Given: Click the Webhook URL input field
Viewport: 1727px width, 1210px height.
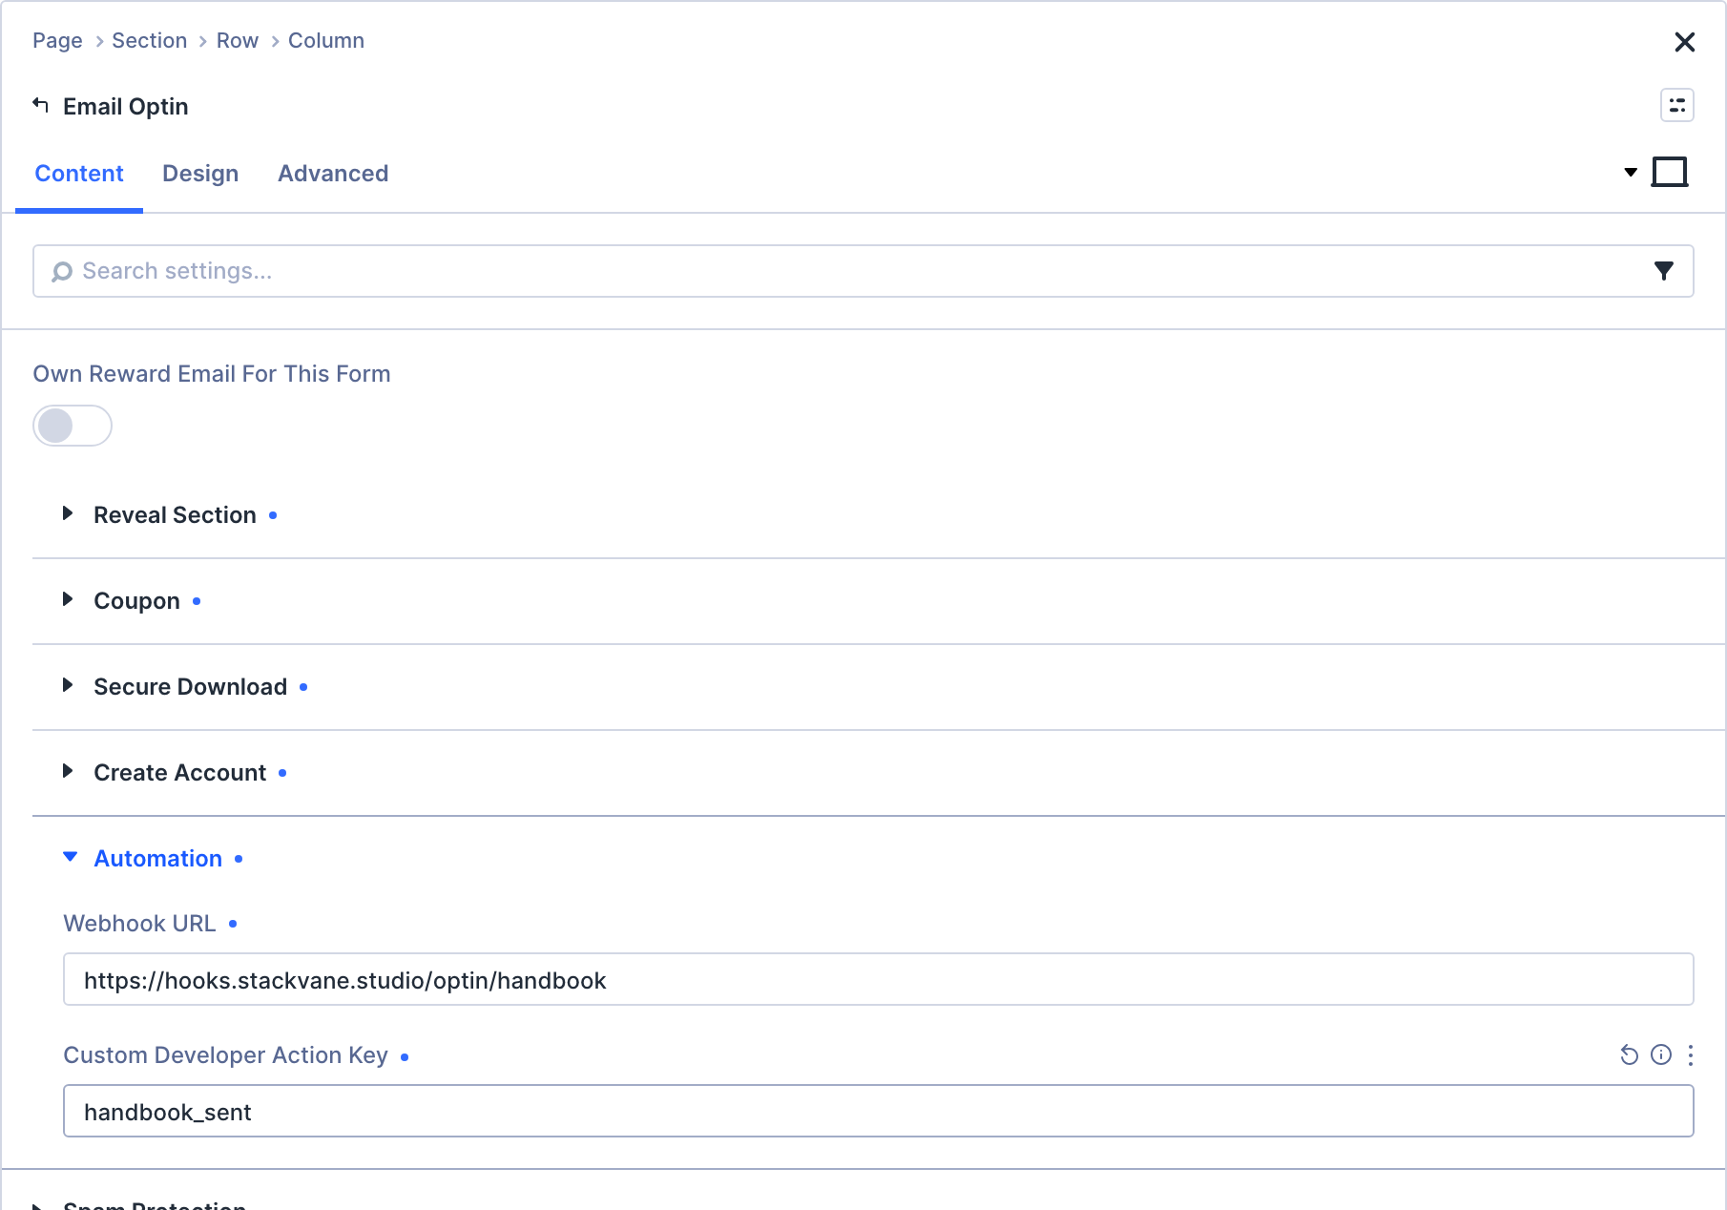Looking at the screenshot, I should [878, 979].
